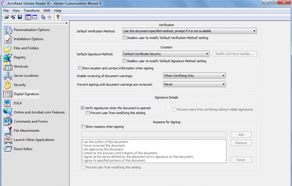The image size is (292, 186).
Task: Check Prevent users from certifying without visible signatures
Action: click(174, 109)
